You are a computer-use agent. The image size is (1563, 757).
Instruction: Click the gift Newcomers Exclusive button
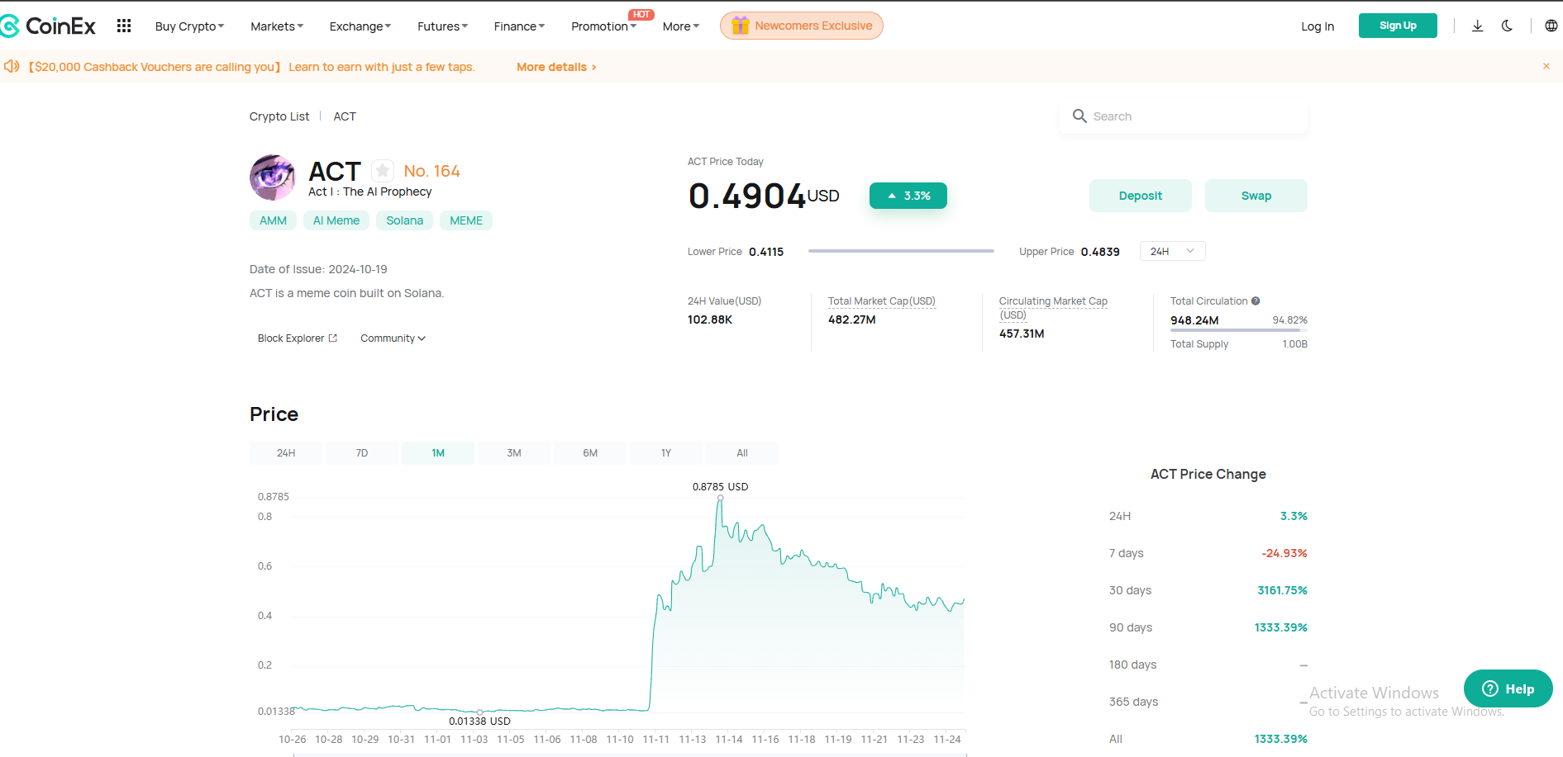[x=802, y=26]
